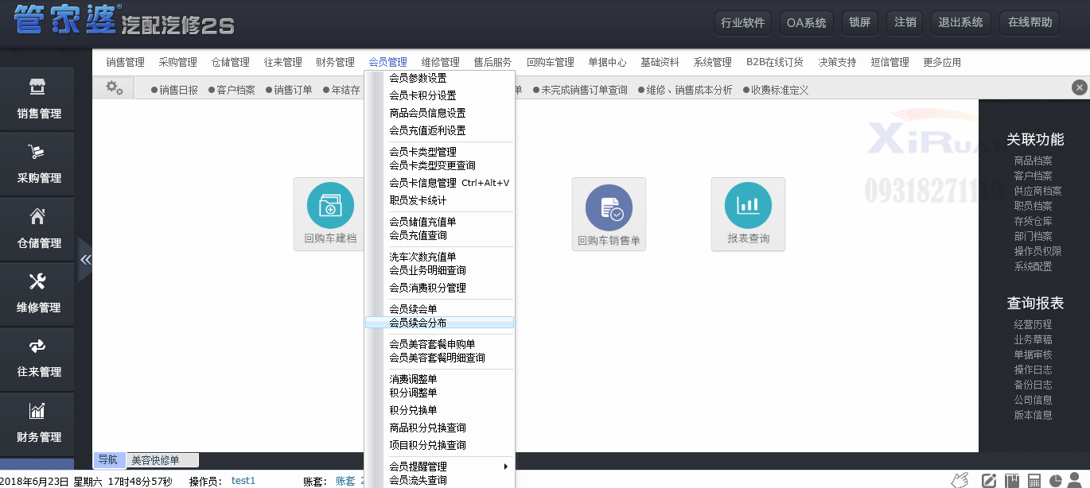The width and height of the screenshot is (1090, 488).
Task: Open the 维修管理 menu in menu bar
Action: click(x=440, y=62)
